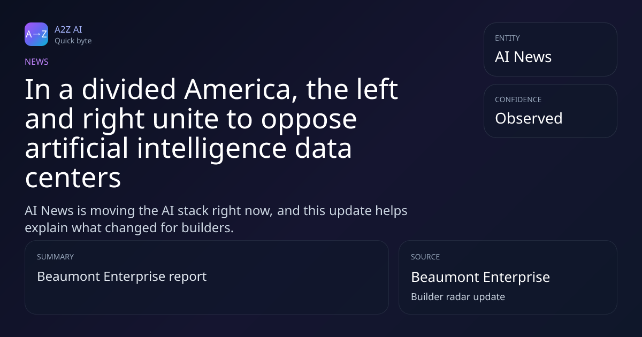This screenshot has width=642, height=337.
Task: Select the SOURCE panel card
Action: [x=508, y=277]
